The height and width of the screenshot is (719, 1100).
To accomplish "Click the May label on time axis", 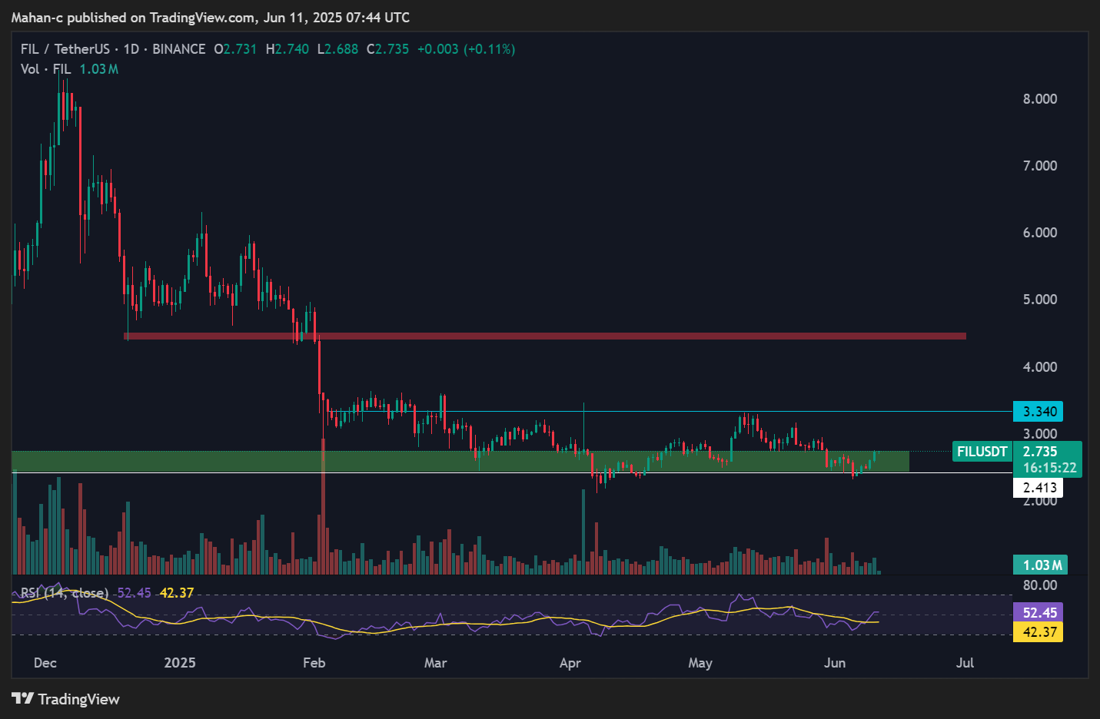I will (x=700, y=663).
